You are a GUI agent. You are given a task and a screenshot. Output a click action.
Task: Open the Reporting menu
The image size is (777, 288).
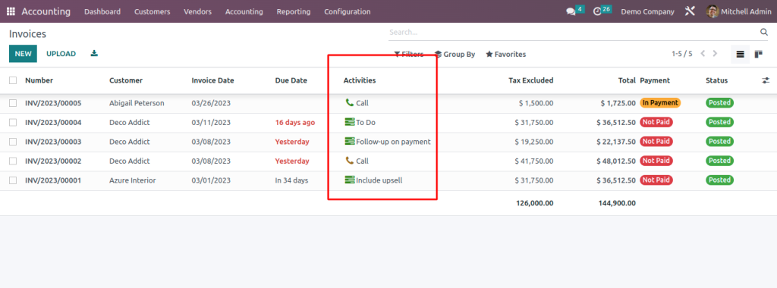(x=294, y=11)
